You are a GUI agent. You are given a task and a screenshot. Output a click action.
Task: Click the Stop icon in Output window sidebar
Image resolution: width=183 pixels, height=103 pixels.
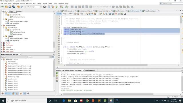(57, 78)
